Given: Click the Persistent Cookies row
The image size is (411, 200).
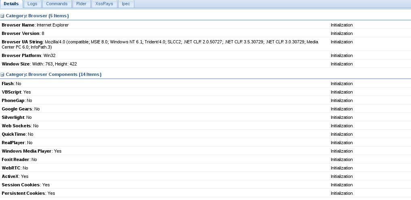Looking at the screenshot, I should pyautogui.click(x=206, y=193).
